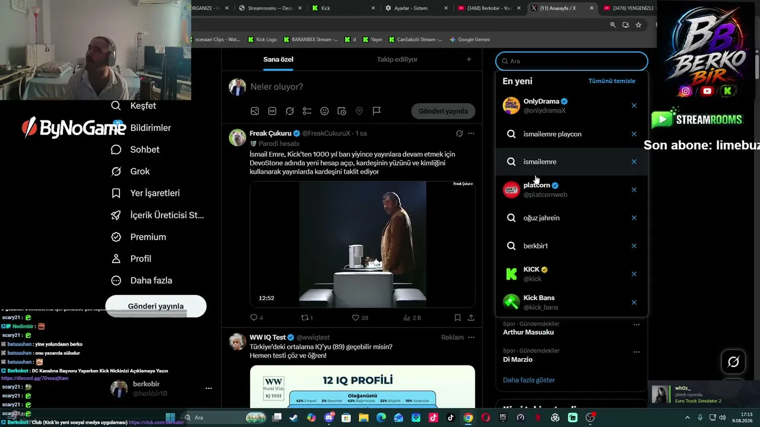This screenshot has height=427, width=760.
Task: Click Daha fazla göster under trends
Action: [528, 380]
